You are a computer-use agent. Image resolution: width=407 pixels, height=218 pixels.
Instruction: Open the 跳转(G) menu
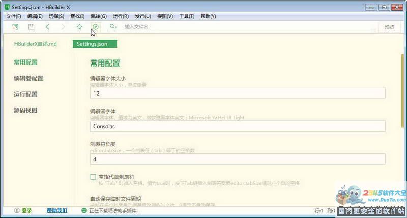99,16
